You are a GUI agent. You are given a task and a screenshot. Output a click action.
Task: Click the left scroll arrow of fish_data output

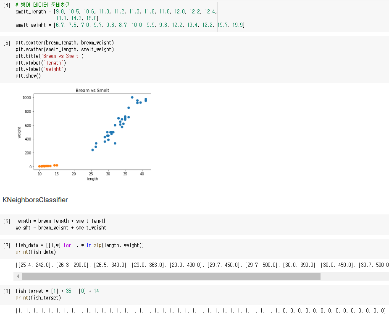18,276
